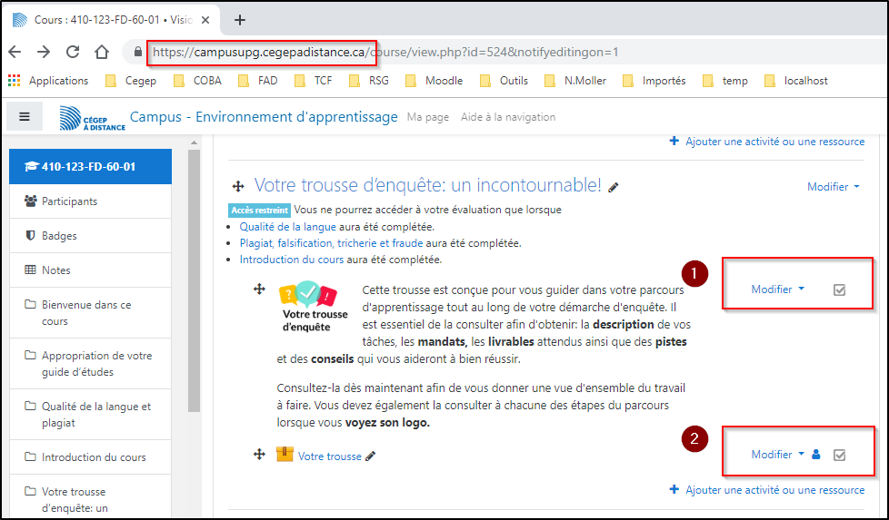Click the left sidebar vertical scrollbar
The image size is (889, 520).
coord(194,272)
